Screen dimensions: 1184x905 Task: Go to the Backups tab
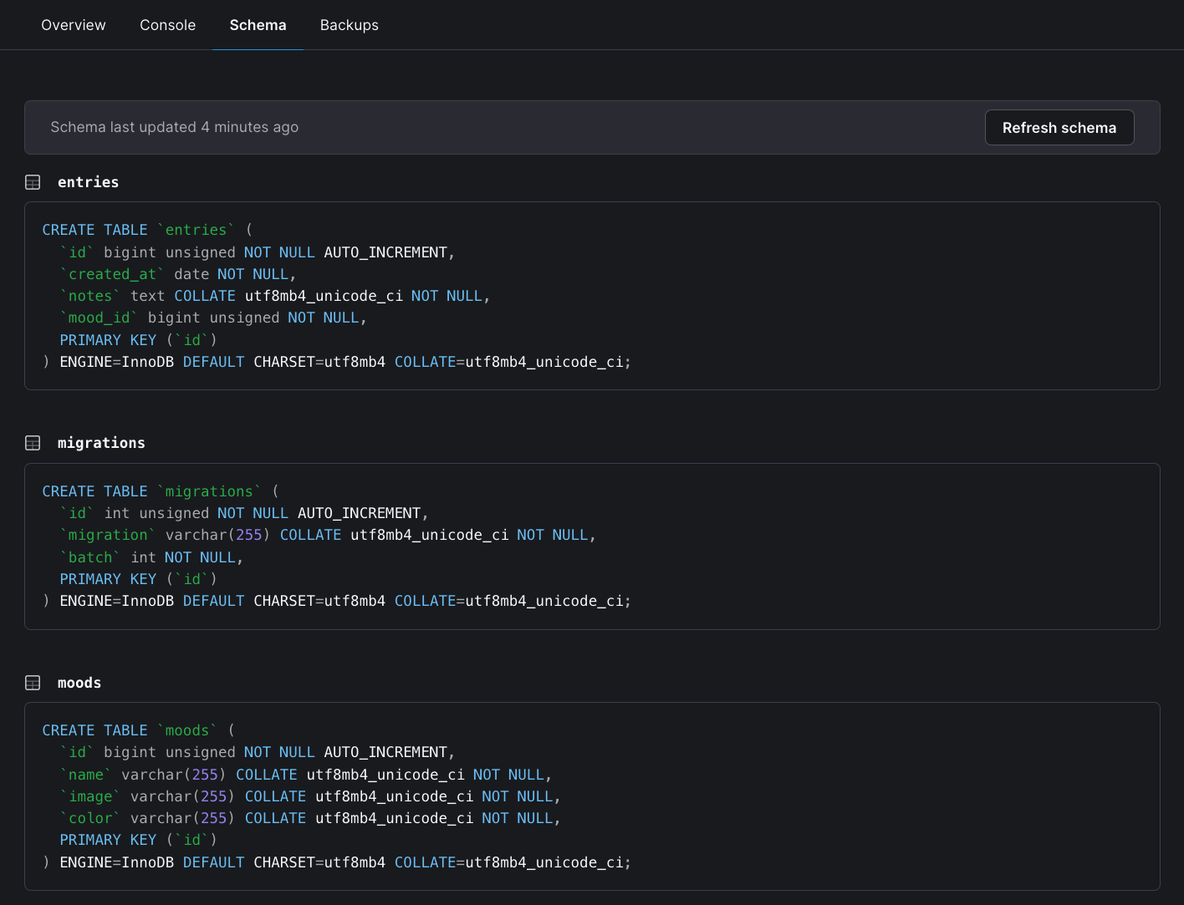coord(349,24)
